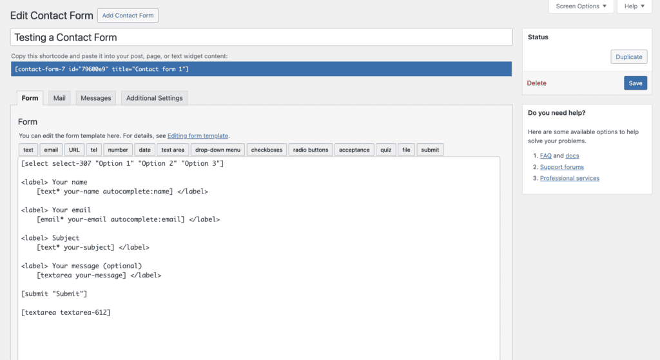
Task: Click the [submit "Submit"] line
Action: pos(54,294)
